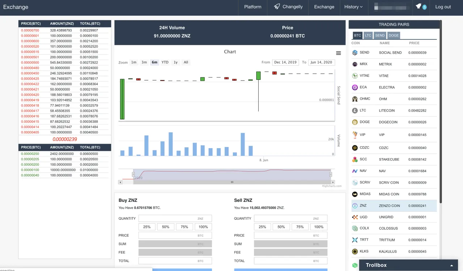Image resolution: width=463 pixels, height=271 pixels.
Task: Set chart zoom to 6m
Action: pos(154,62)
